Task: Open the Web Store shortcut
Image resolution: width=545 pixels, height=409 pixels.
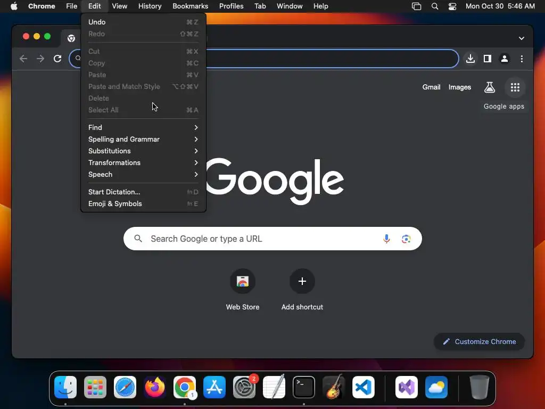Action: 243,281
